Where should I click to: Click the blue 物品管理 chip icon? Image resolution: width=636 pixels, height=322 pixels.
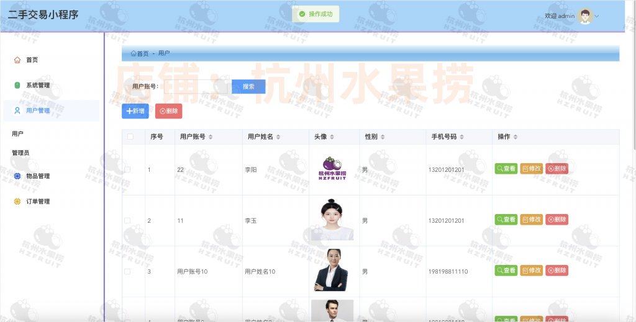point(17,176)
